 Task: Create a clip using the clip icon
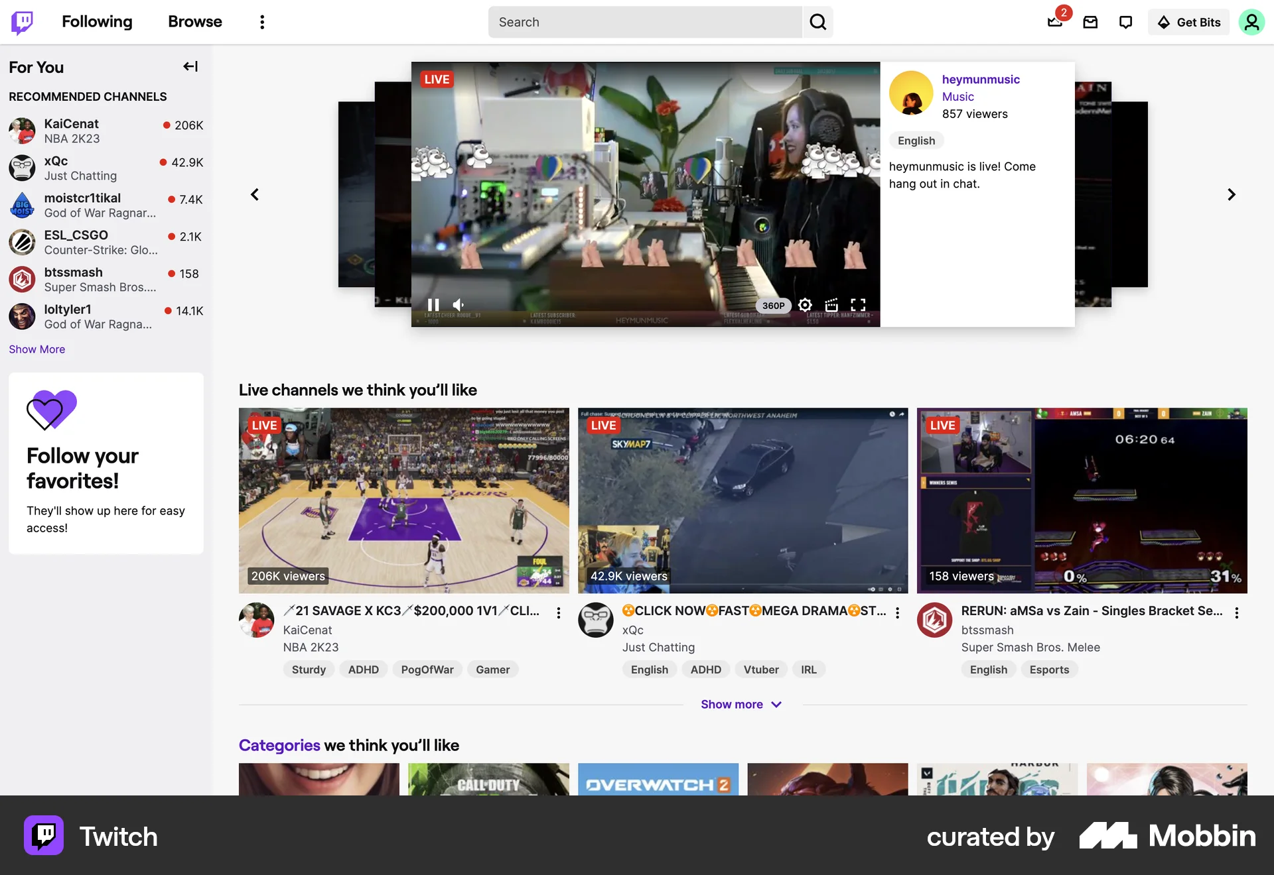pos(831,305)
